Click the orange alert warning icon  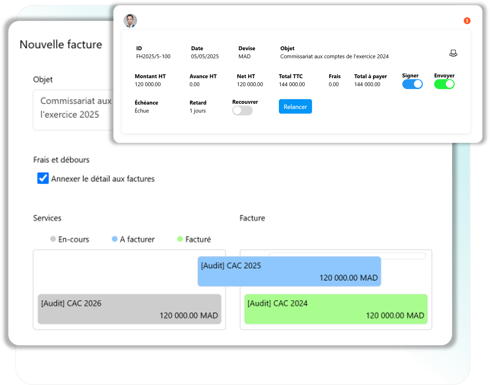[467, 21]
